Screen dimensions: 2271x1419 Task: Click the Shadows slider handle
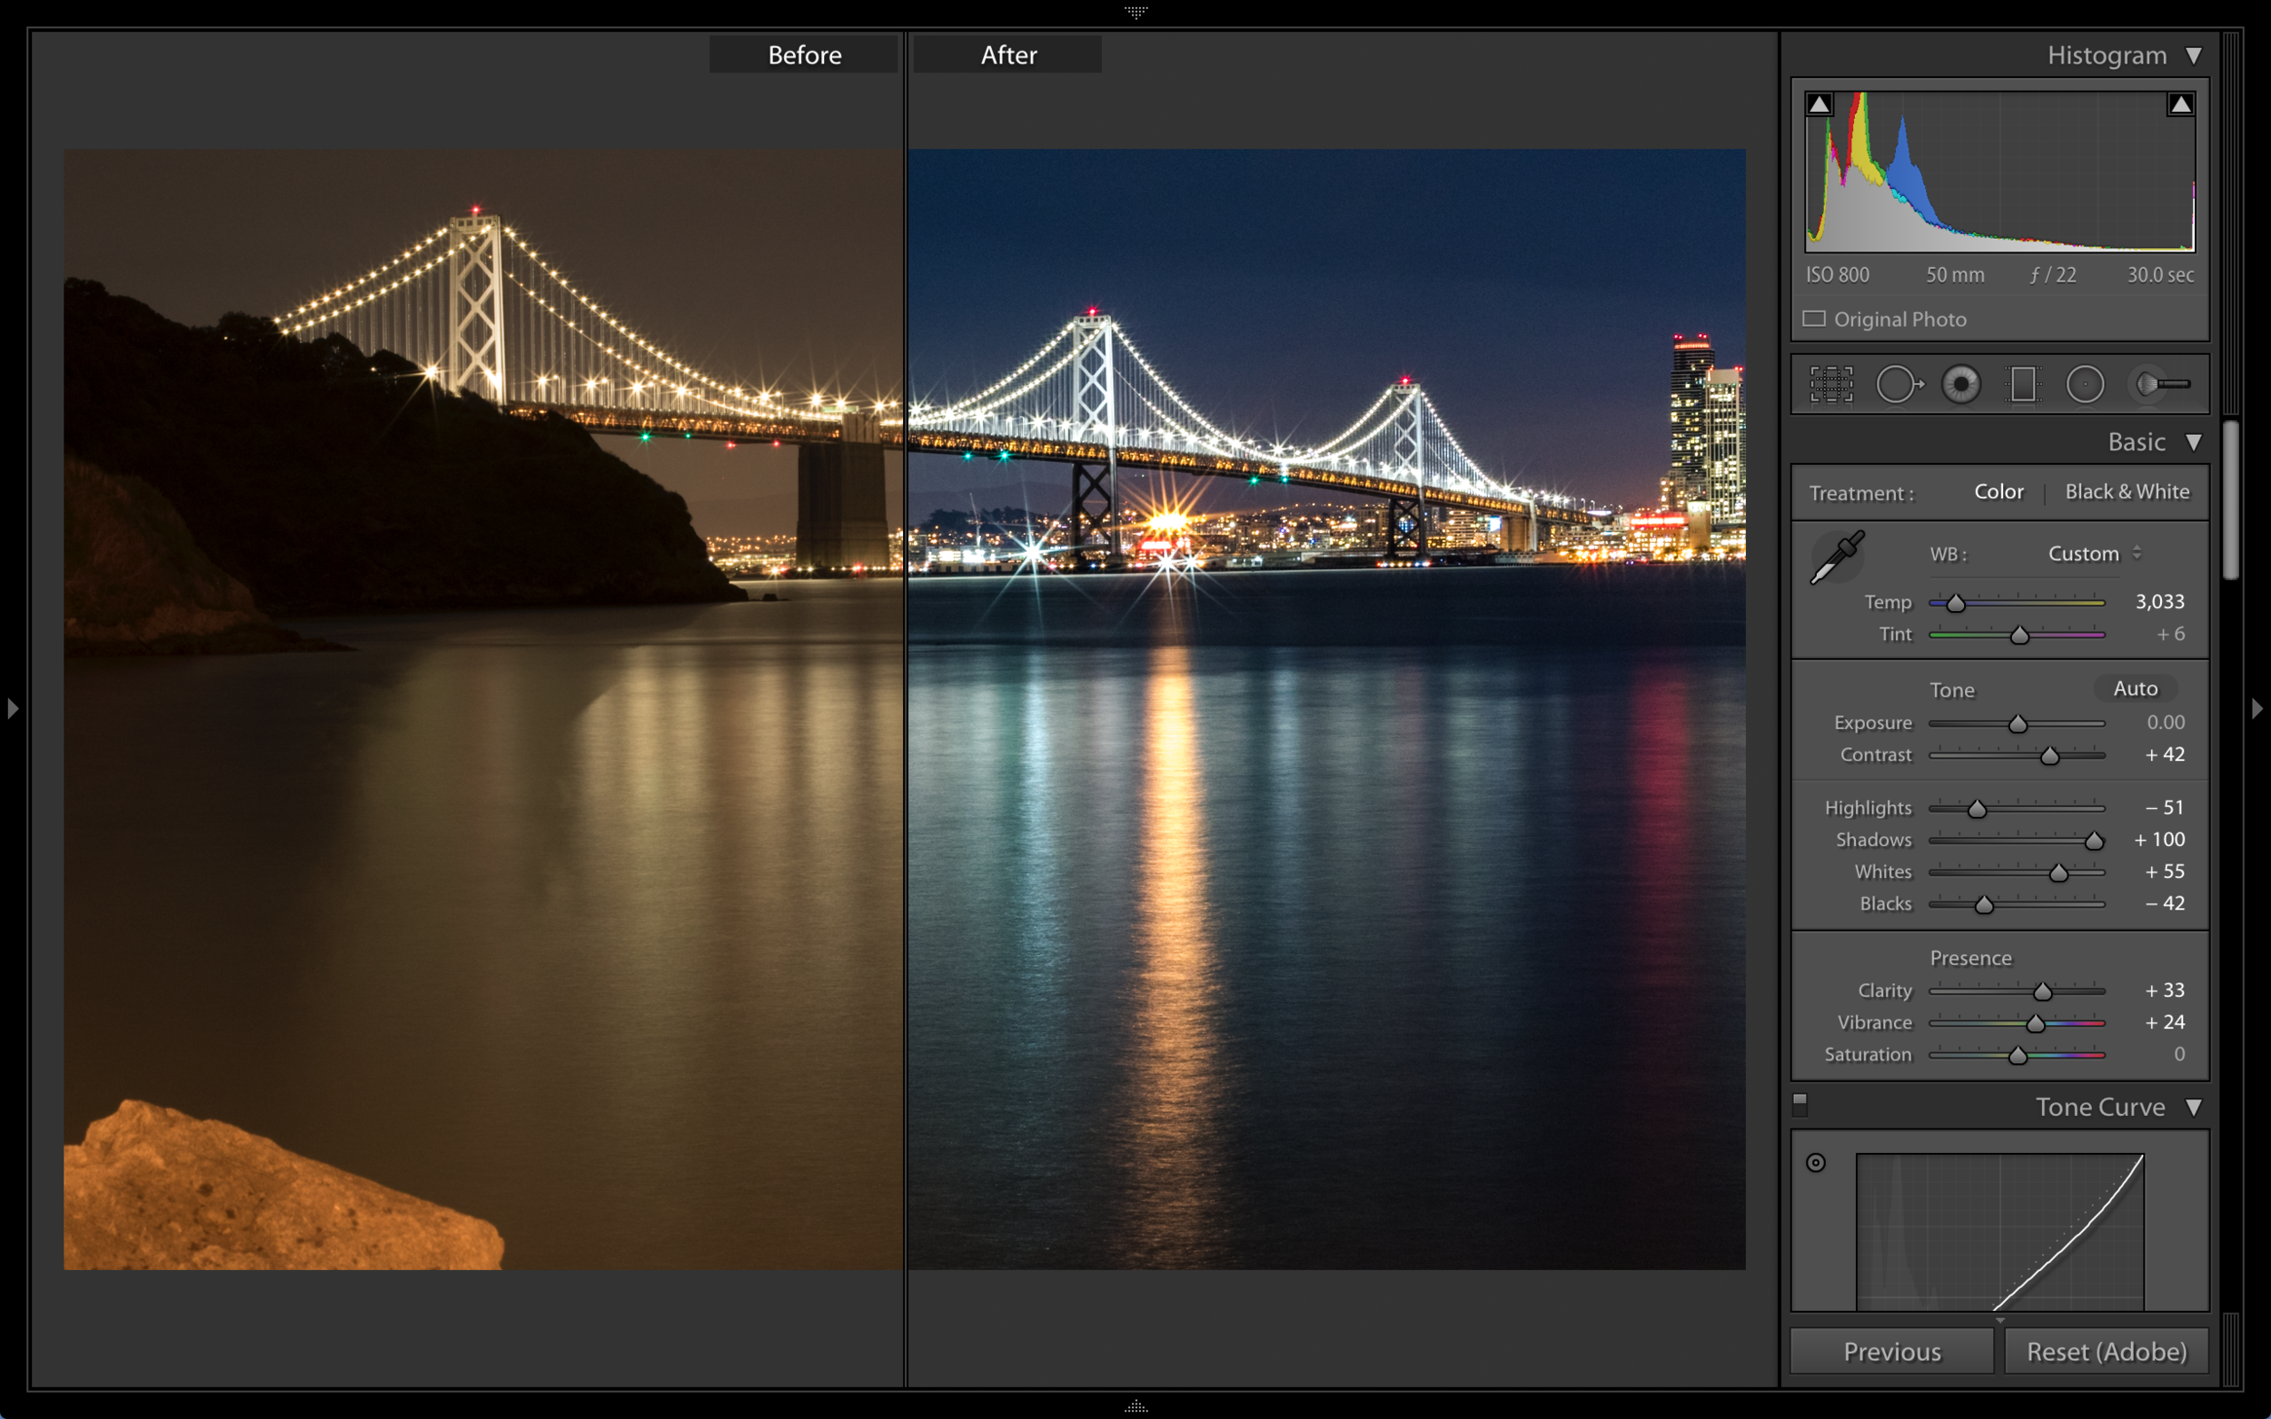pyautogui.click(x=2094, y=841)
